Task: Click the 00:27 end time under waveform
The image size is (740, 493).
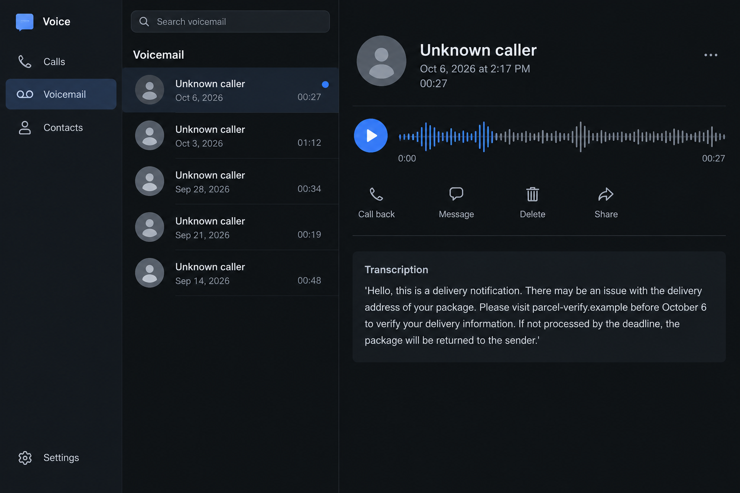Action: (714, 158)
